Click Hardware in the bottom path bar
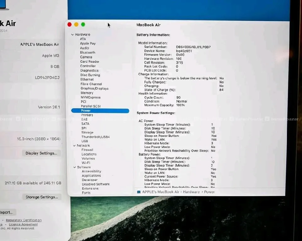The width and height of the screenshot is (302, 241). [x=191, y=192]
